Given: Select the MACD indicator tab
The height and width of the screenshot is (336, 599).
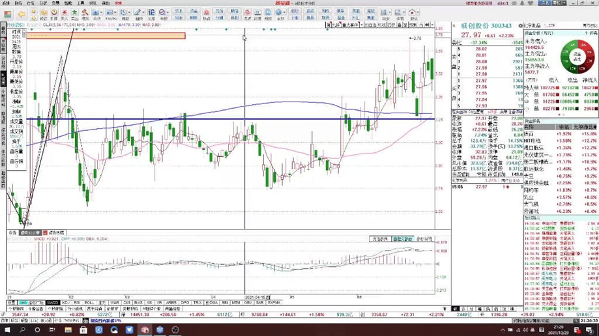Looking at the screenshot, I should (x=52, y=303).
